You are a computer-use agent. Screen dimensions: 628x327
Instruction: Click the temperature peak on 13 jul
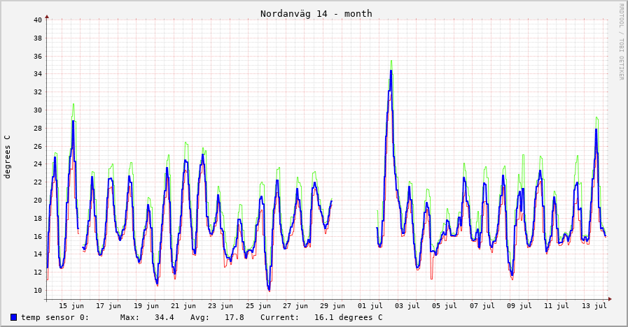[596, 129]
